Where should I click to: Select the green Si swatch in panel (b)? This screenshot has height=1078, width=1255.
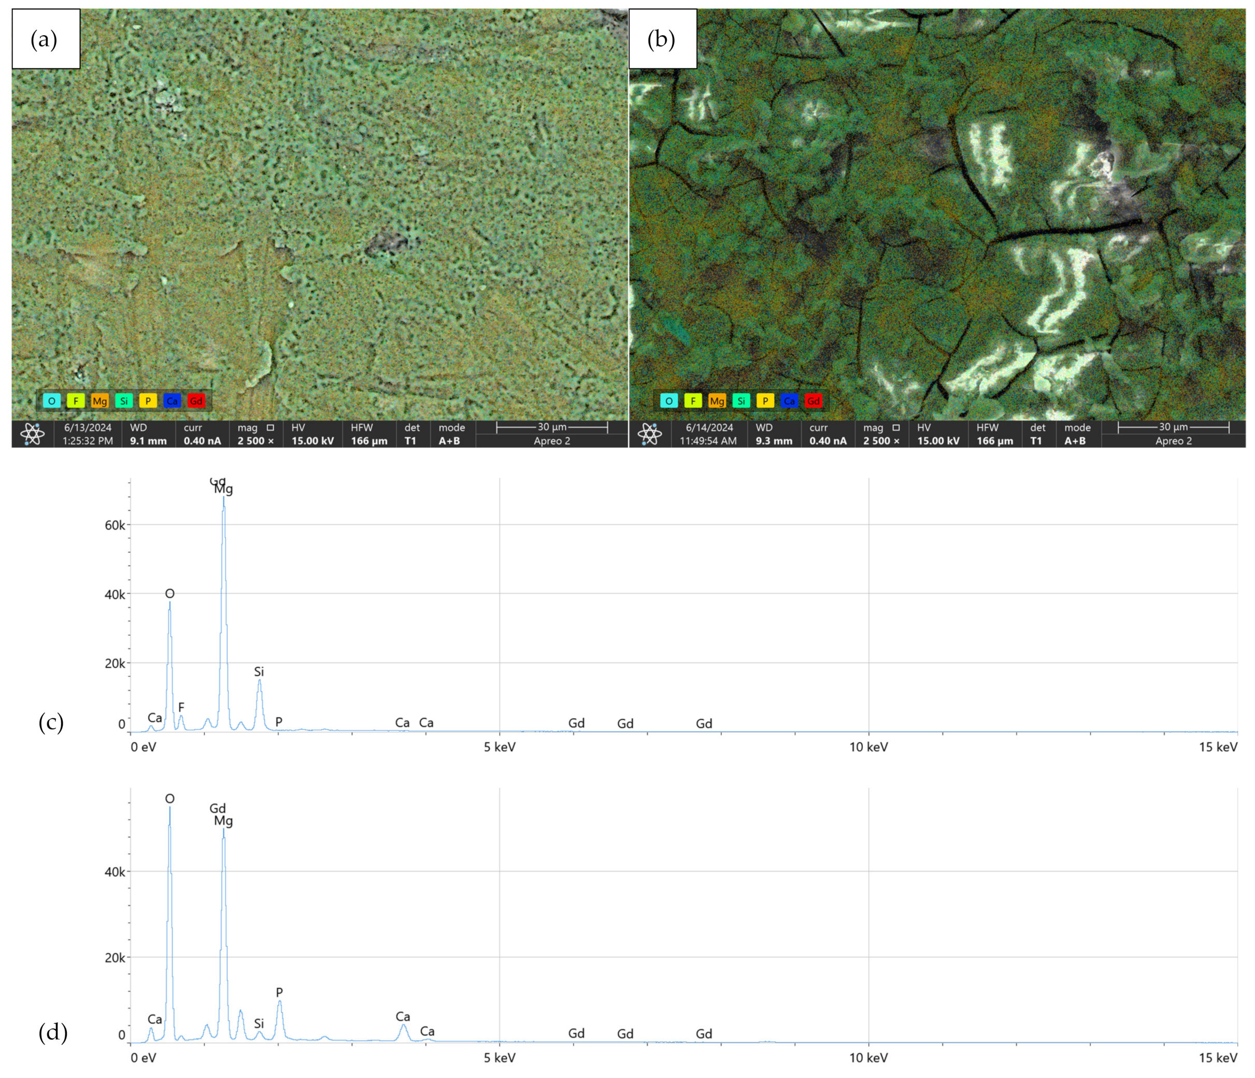coord(741,401)
